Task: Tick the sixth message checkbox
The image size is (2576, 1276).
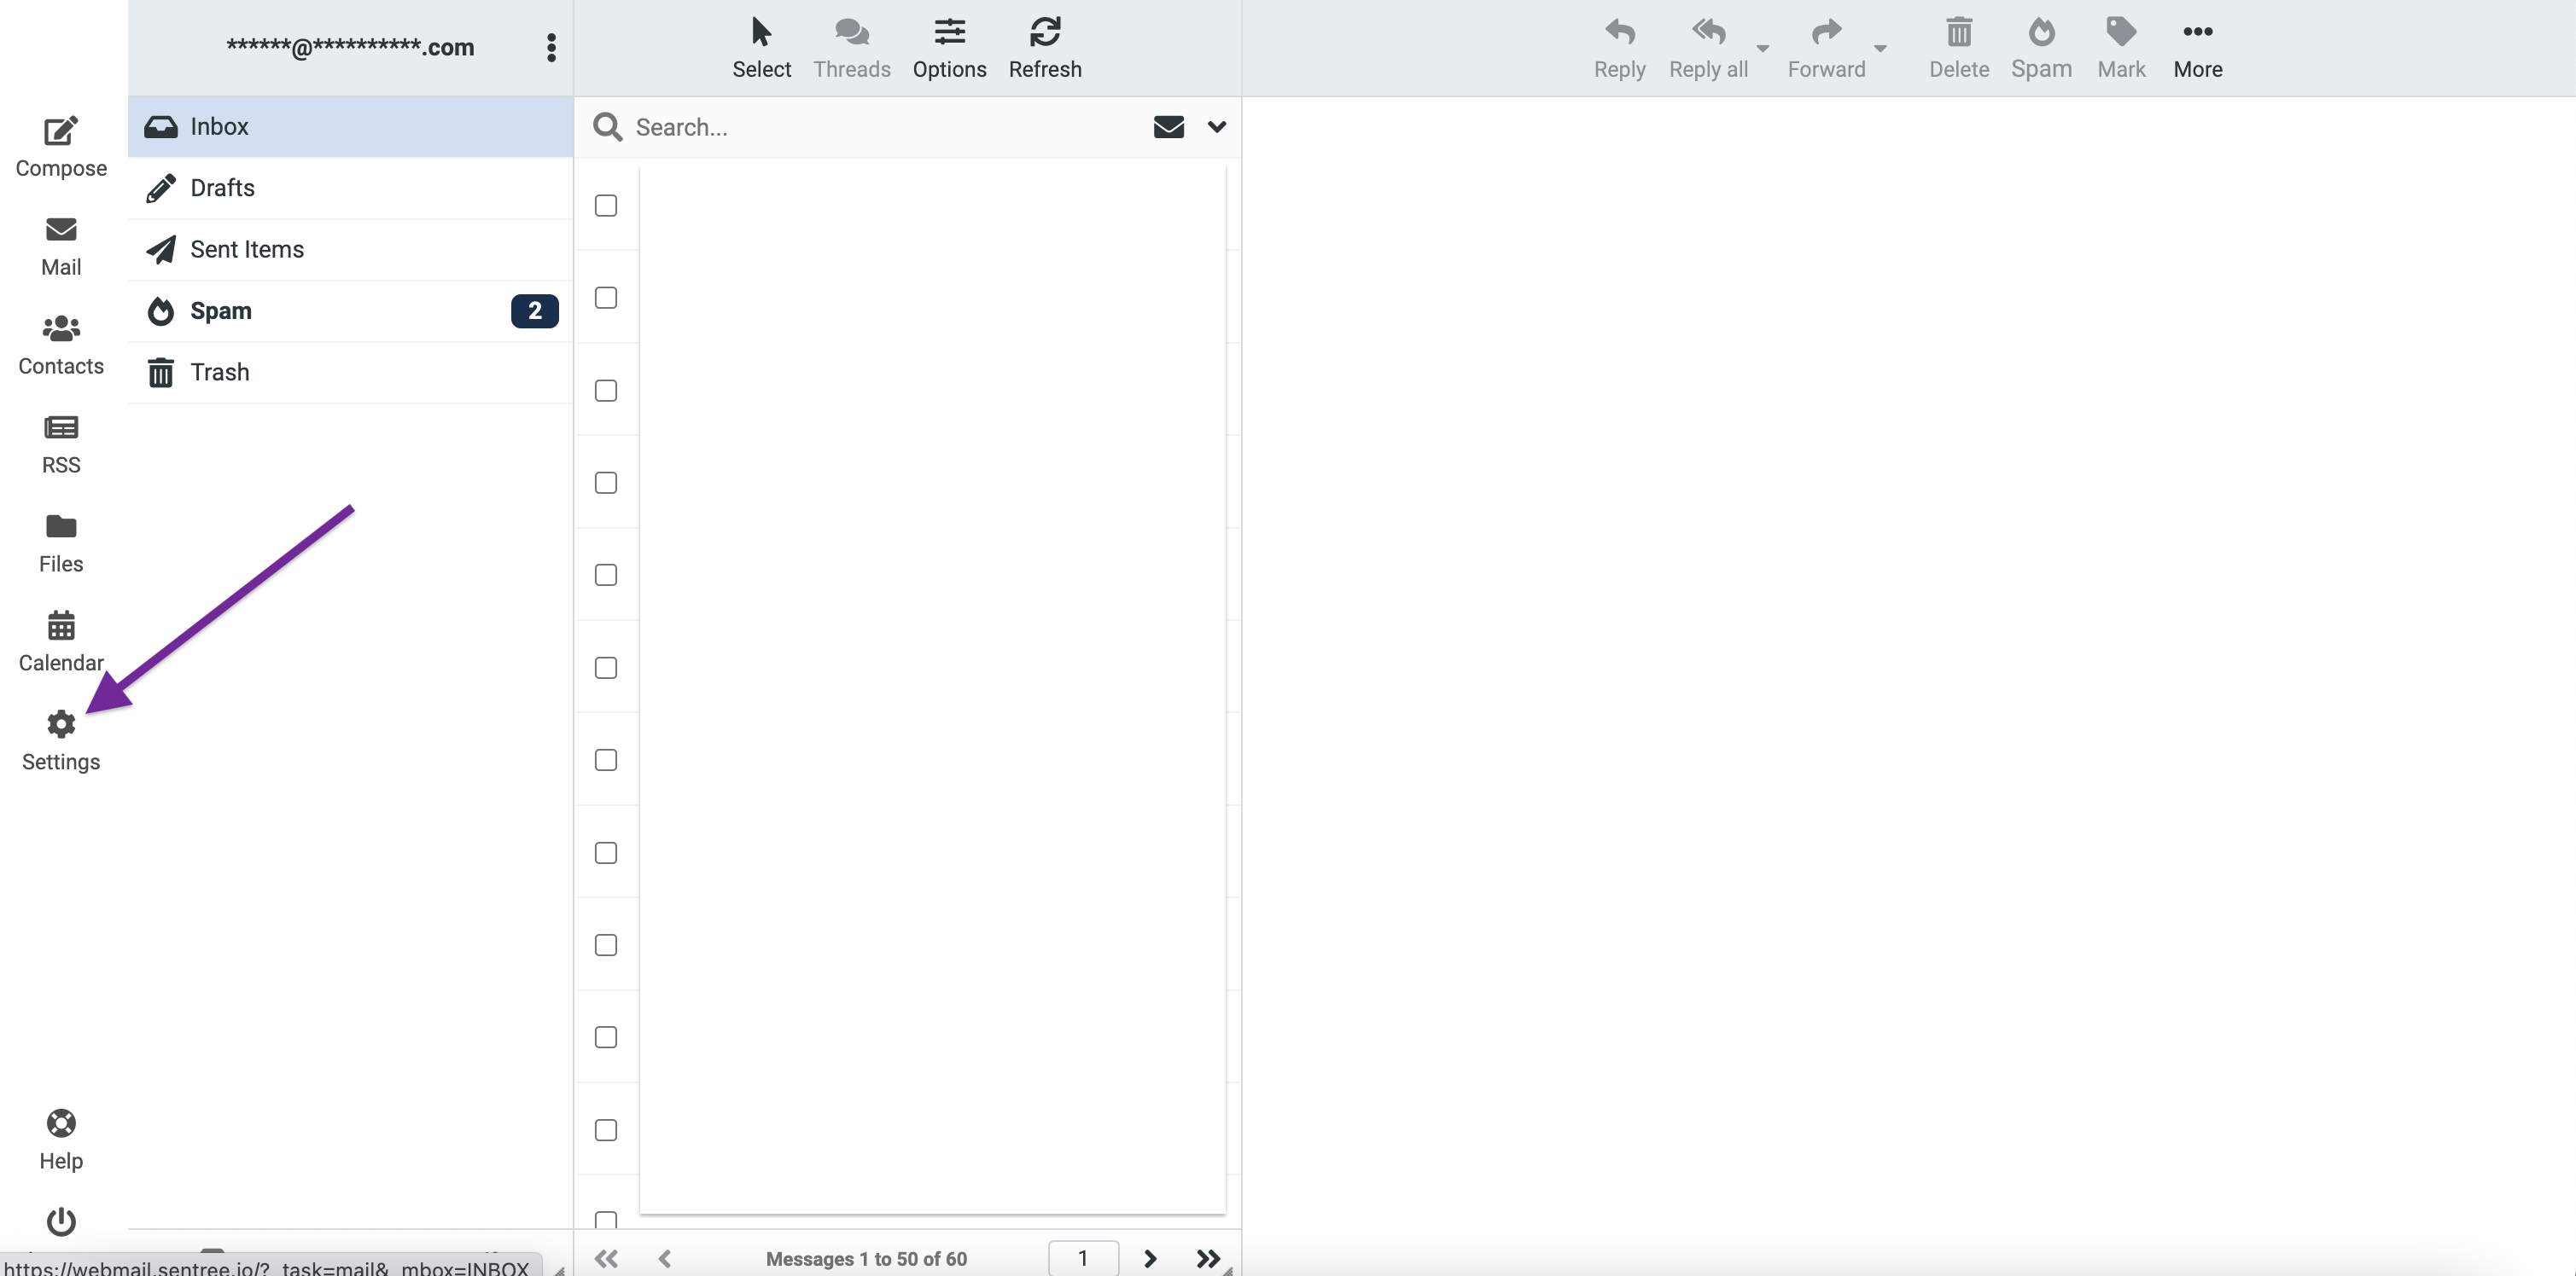Action: click(x=605, y=668)
